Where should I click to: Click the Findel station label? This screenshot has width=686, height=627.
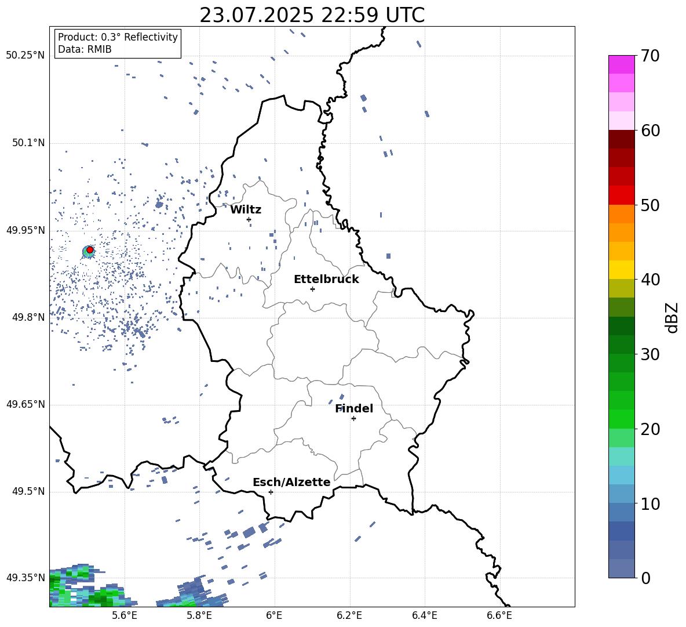point(354,408)
